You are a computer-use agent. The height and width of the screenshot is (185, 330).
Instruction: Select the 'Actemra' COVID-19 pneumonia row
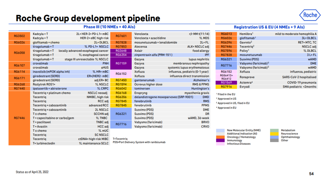click(278, 83)
